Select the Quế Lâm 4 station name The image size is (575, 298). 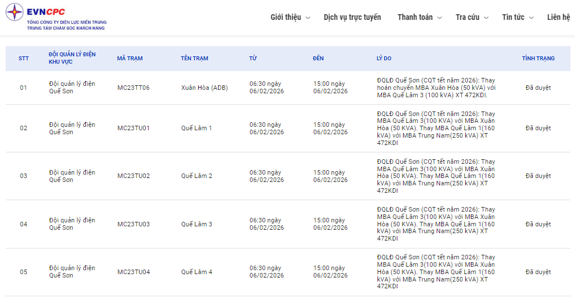coord(196,272)
